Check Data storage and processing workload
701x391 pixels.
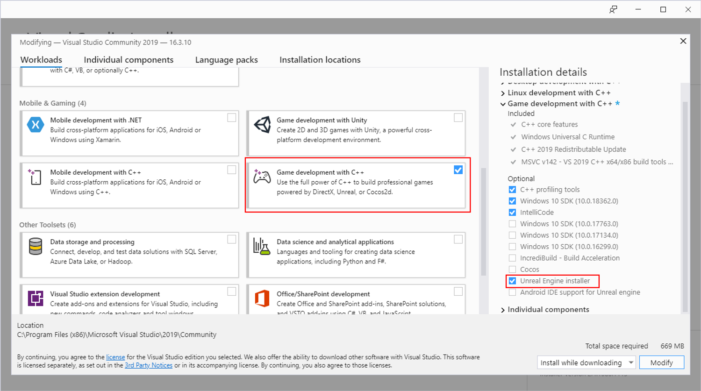tap(232, 240)
